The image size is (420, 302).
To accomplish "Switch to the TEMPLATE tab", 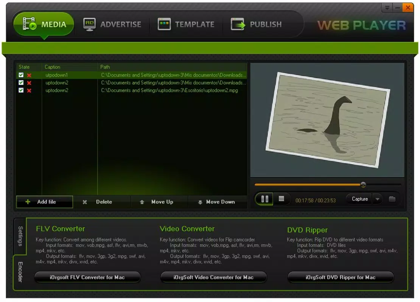I will click(x=186, y=24).
